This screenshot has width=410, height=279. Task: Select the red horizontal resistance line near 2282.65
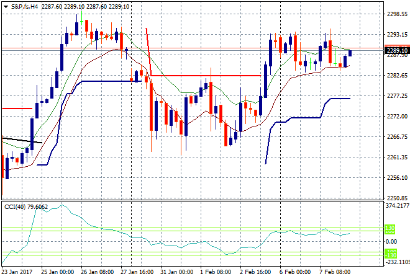pos(206,76)
